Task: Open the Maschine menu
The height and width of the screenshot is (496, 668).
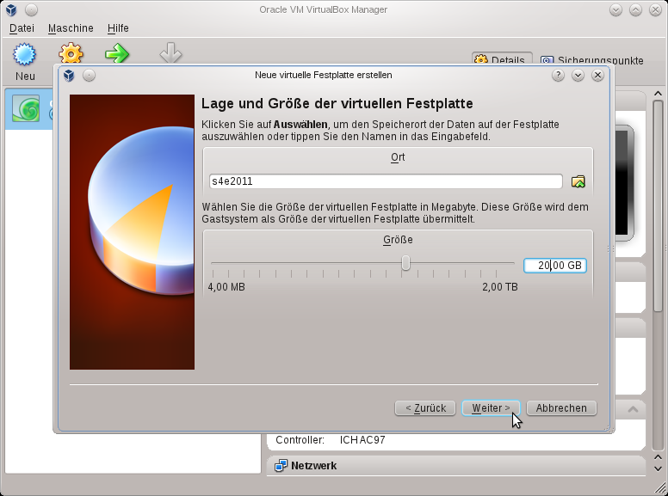Action: pyautogui.click(x=71, y=28)
